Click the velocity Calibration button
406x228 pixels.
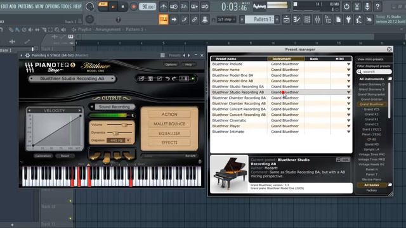pos(43,156)
